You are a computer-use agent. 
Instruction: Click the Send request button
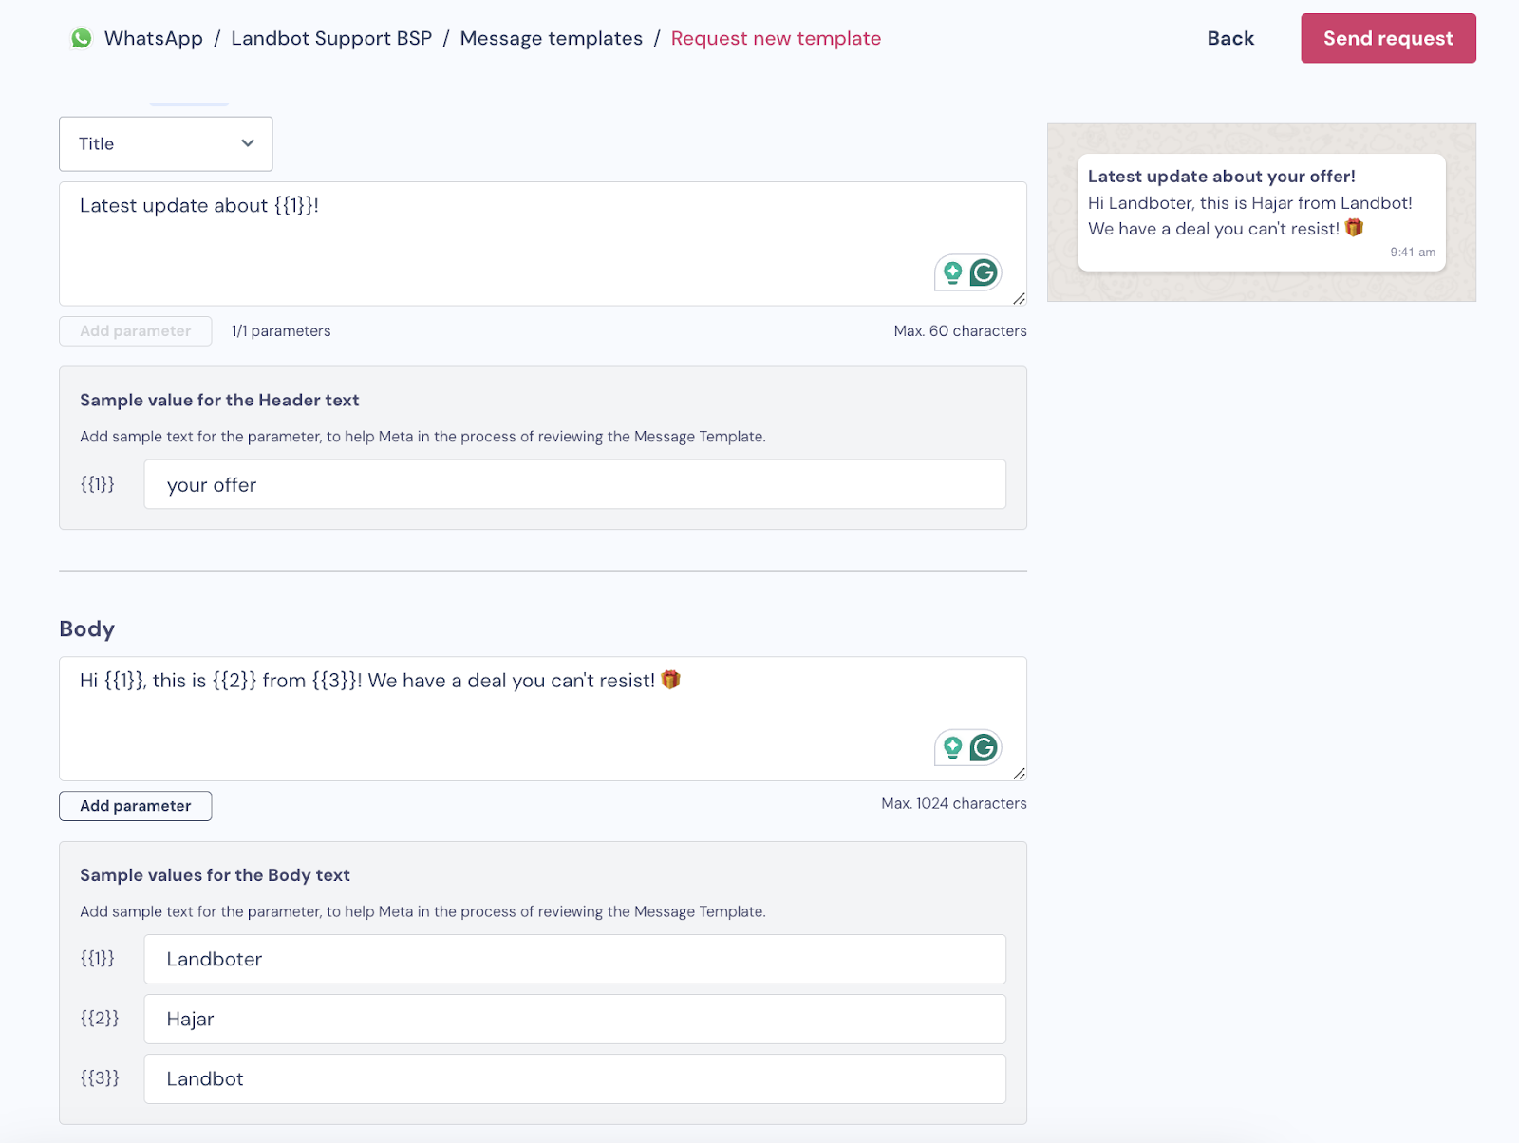point(1388,38)
